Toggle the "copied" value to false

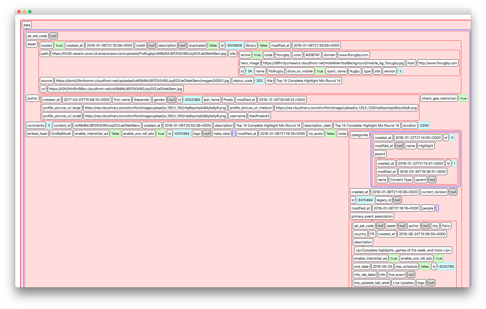pos(59,45)
